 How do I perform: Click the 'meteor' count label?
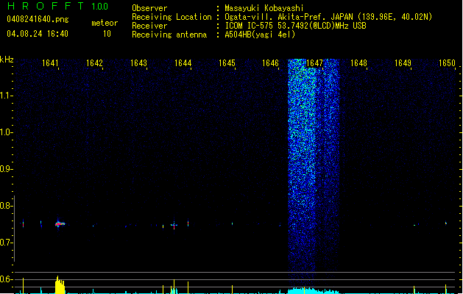coord(105,23)
